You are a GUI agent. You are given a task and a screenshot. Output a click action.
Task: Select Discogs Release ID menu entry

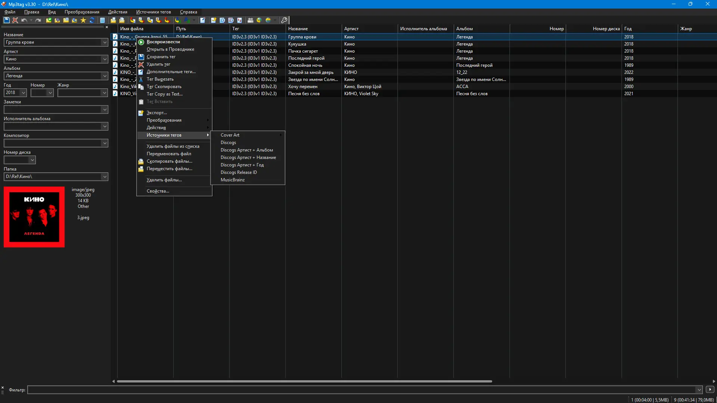[x=239, y=172]
